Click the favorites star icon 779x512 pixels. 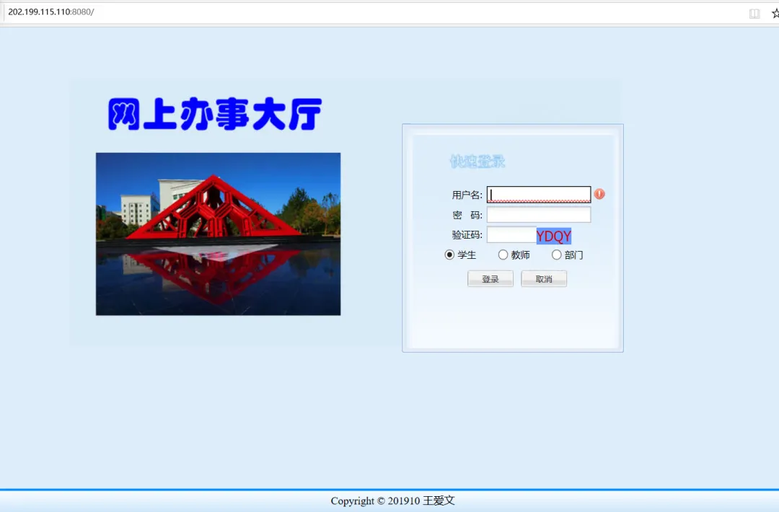[x=775, y=14]
